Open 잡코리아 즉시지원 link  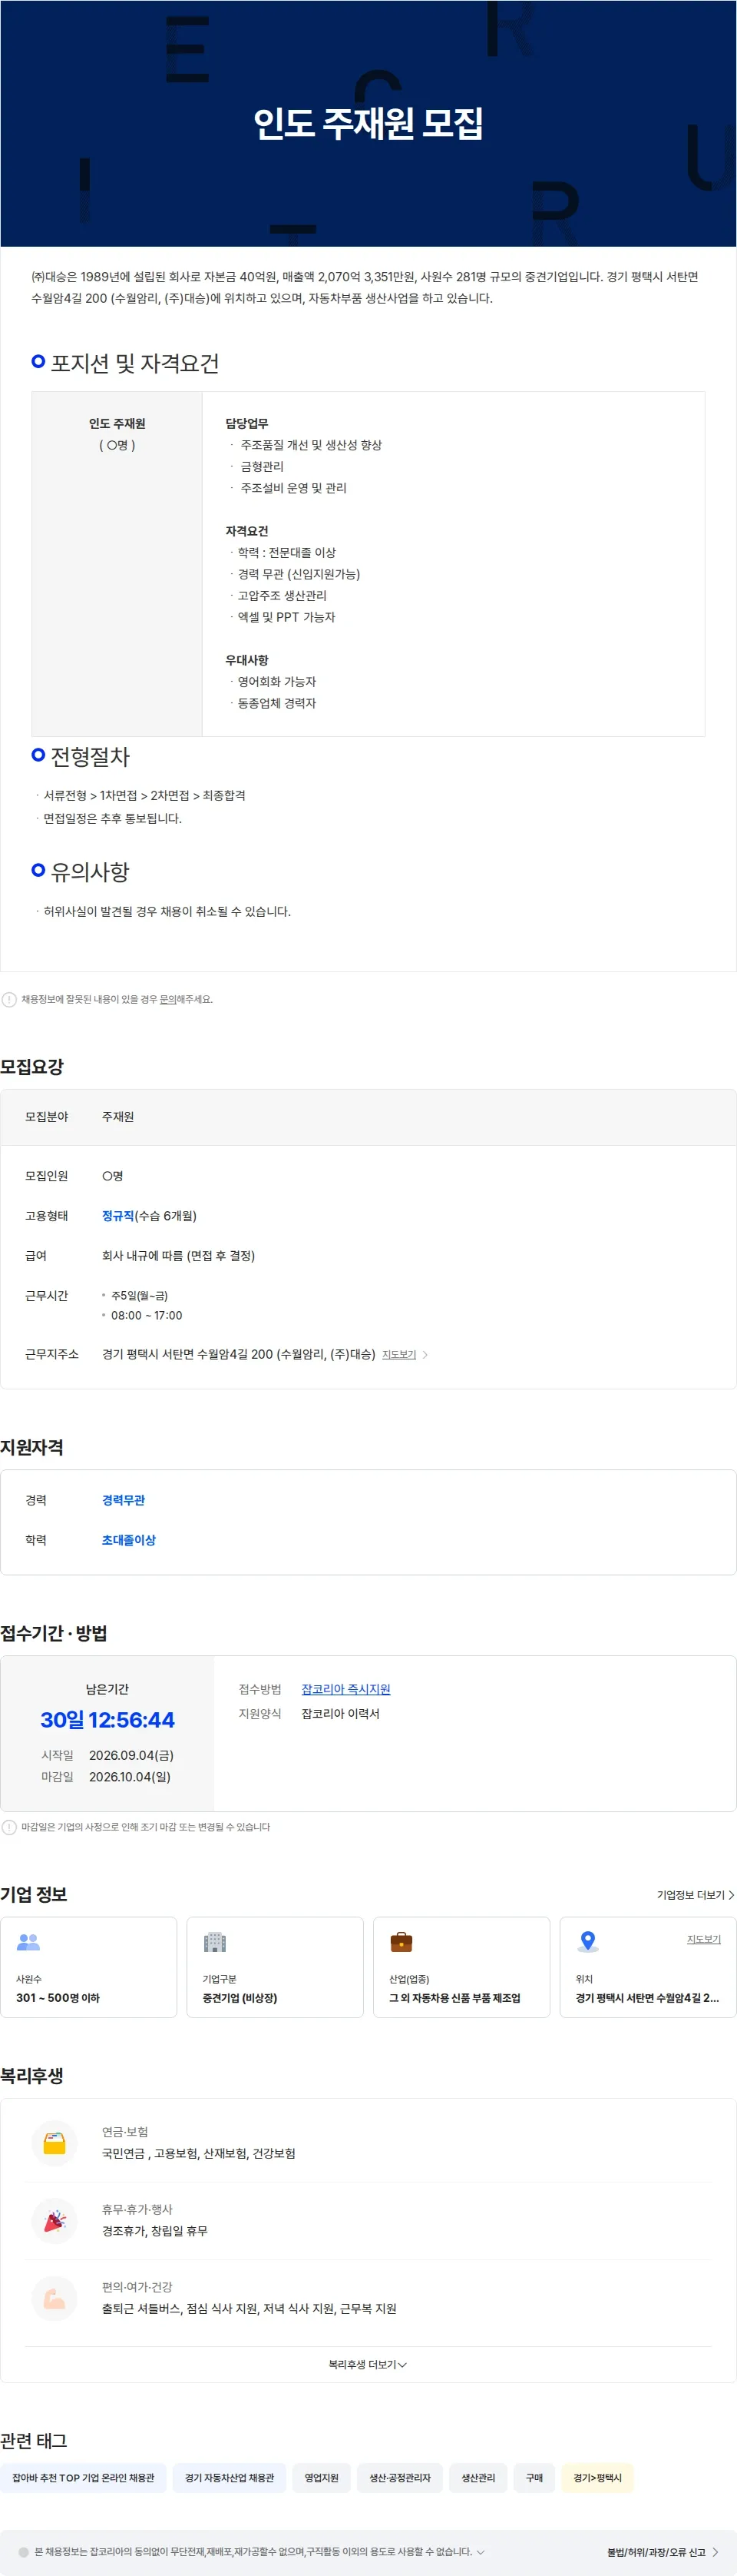pos(345,1689)
